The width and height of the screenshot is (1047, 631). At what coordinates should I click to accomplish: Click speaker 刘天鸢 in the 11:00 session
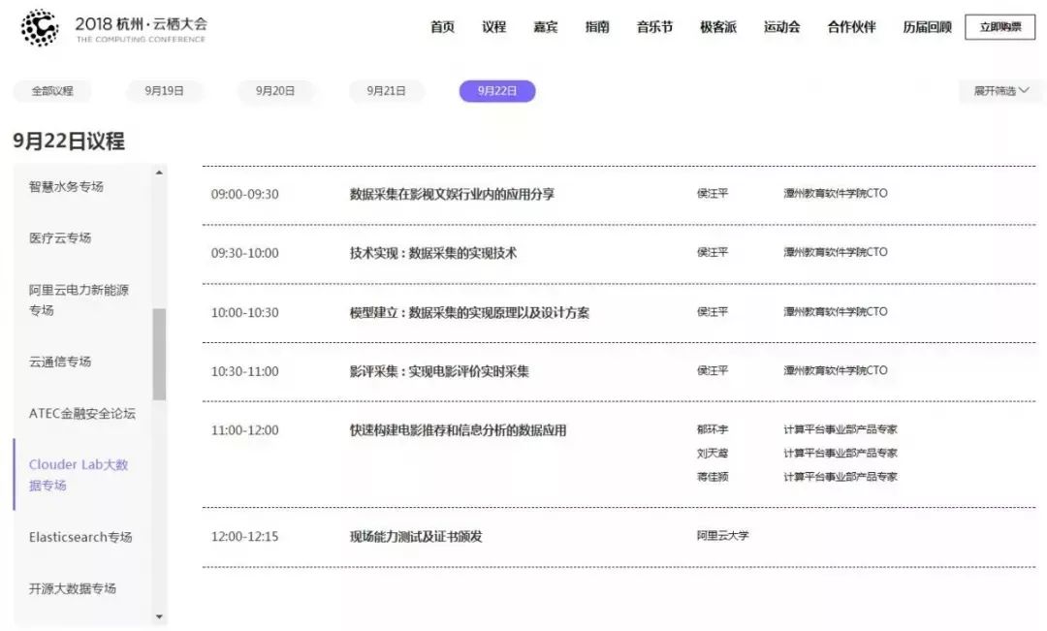tap(713, 454)
